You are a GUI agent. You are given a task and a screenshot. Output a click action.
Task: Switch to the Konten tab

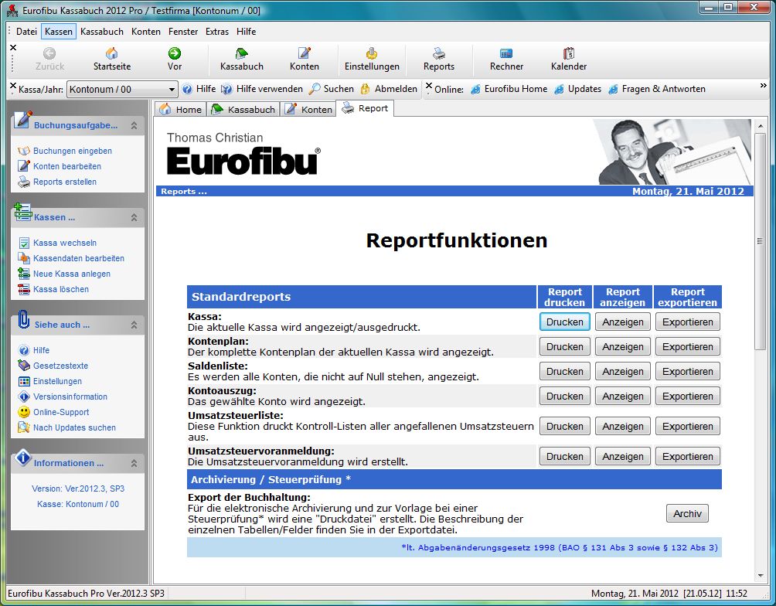(x=309, y=110)
